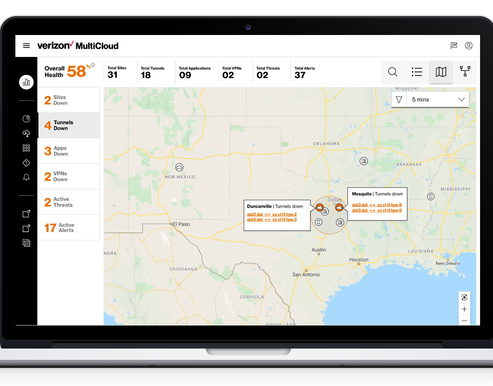
Task: Open the user profile icon
Action: click(x=469, y=45)
